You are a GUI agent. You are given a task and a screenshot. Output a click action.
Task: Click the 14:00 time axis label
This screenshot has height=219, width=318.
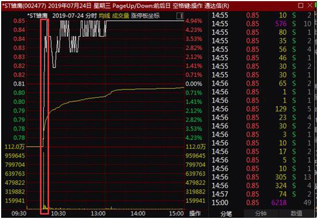pos(138,213)
